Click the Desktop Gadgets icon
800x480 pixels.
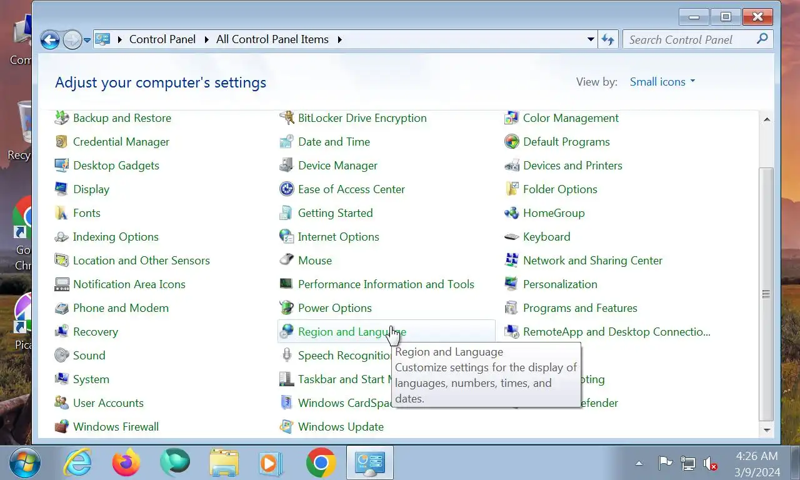(61, 165)
